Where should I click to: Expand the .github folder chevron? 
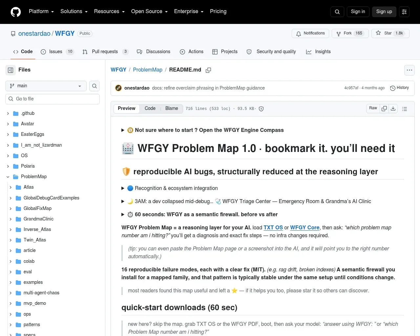[8, 114]
